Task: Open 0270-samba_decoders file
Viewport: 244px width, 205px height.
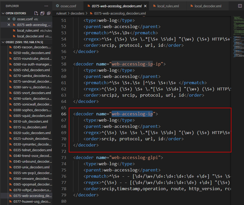Action: [27, 76]
